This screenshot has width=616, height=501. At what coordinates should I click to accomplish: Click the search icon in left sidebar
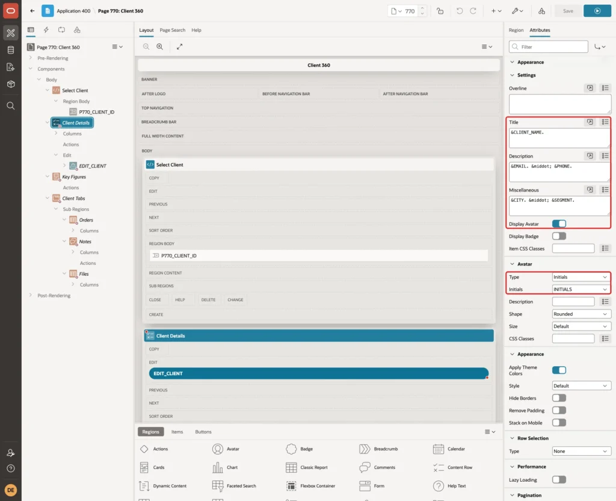coord(11,106)
